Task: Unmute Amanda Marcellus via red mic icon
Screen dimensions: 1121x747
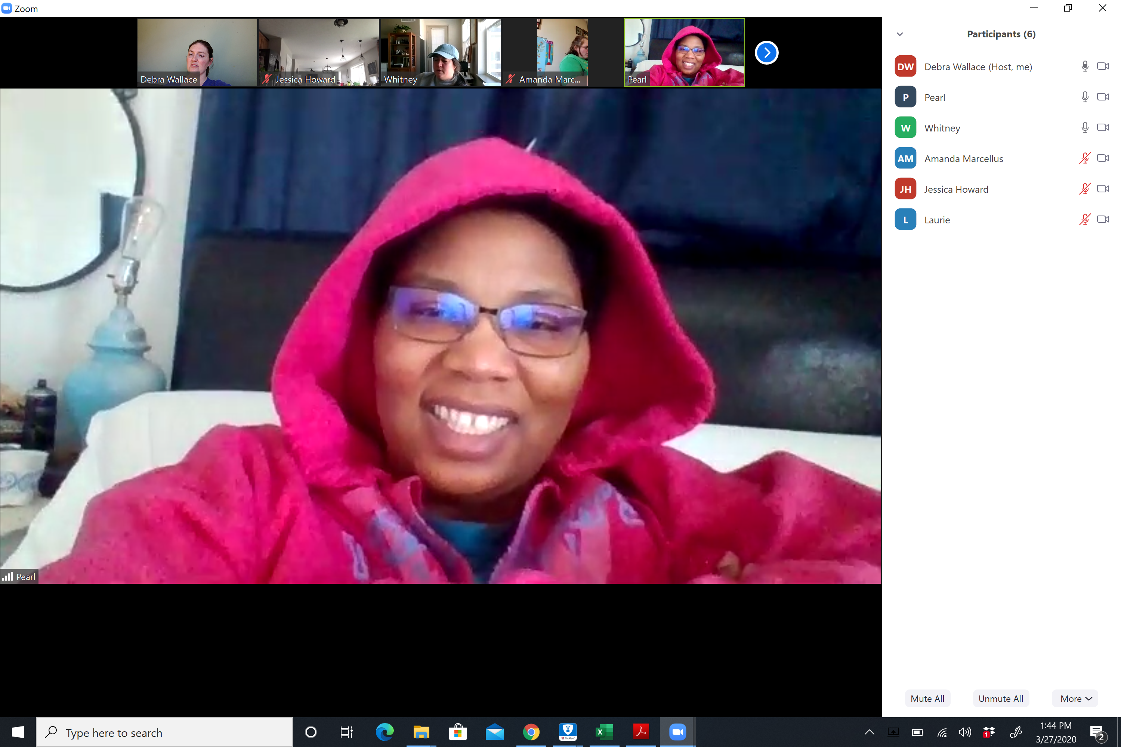Action: click(x=1085, y=158)
